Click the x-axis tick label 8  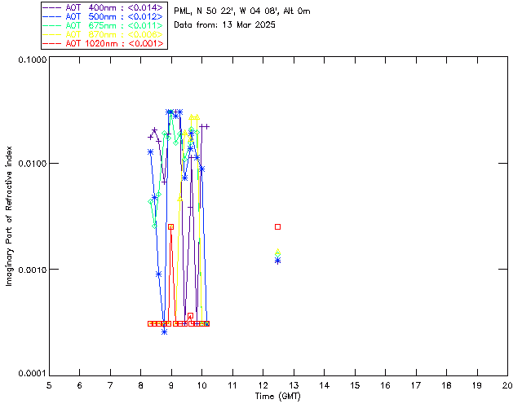[141, 385]
